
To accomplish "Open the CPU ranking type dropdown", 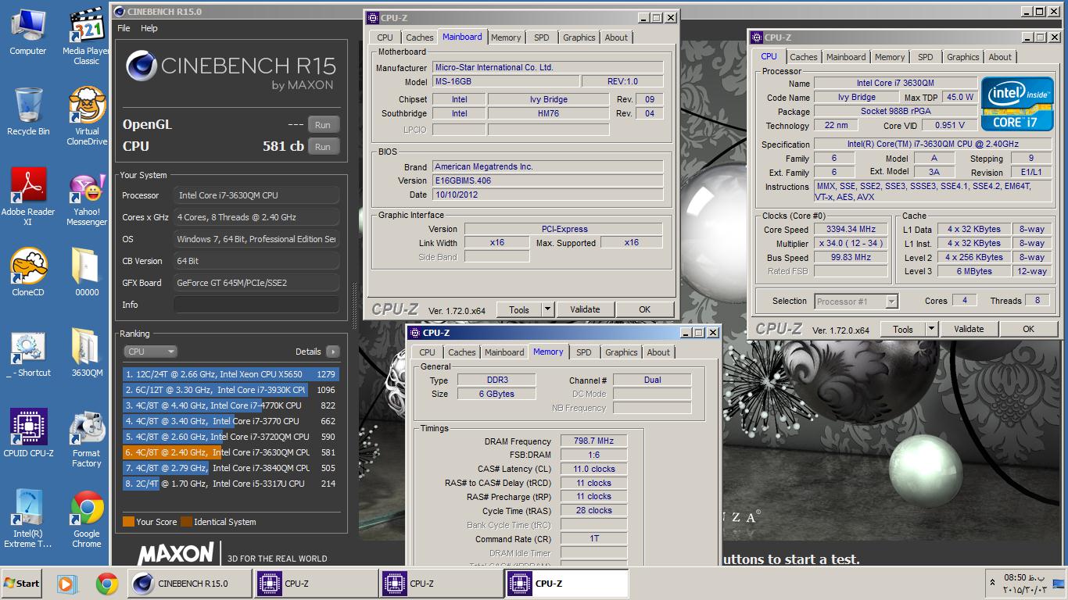I will pos(150,352).
